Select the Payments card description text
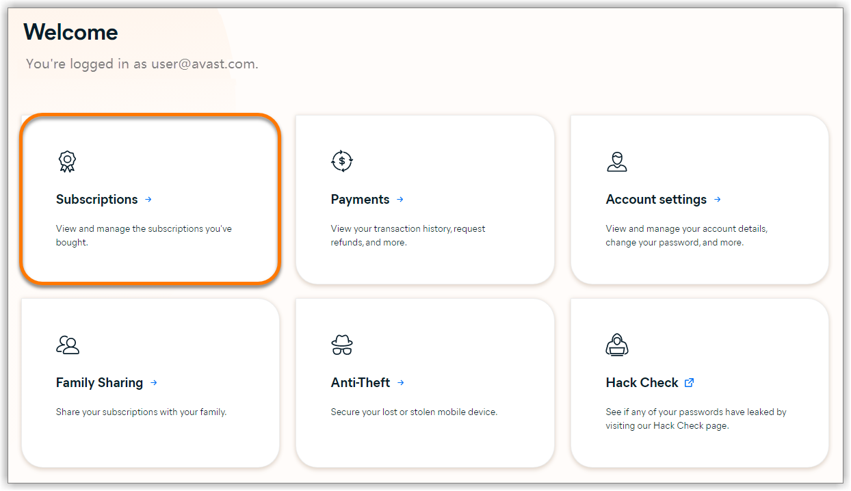Screen dimensions: 851x491 tap(408, 235)
